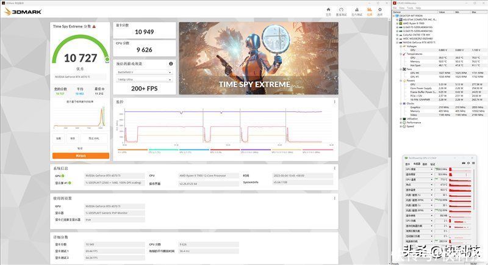
Task: Open kebab menu of the system info panel
Action: [x=334, y=168]
